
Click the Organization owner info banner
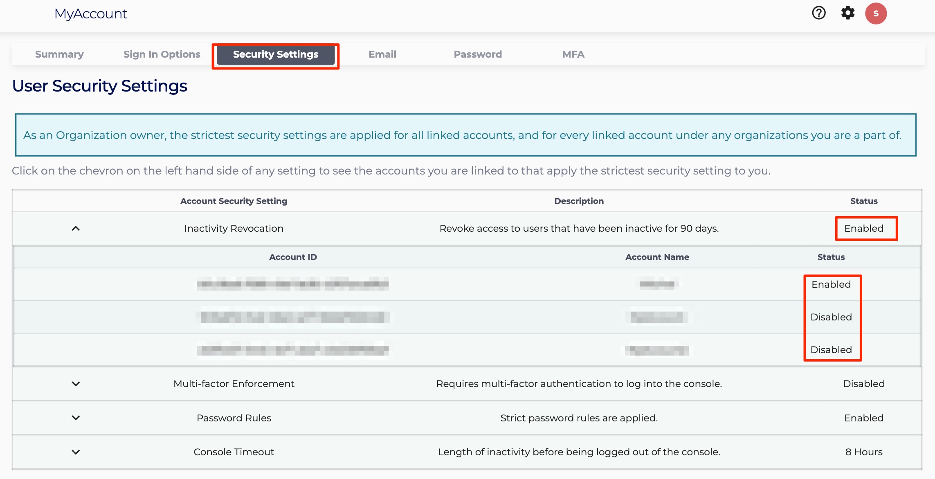465,135
